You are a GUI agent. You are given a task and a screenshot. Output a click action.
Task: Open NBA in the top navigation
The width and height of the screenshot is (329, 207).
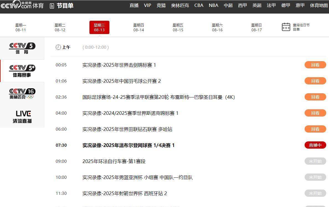coord(213,6)
